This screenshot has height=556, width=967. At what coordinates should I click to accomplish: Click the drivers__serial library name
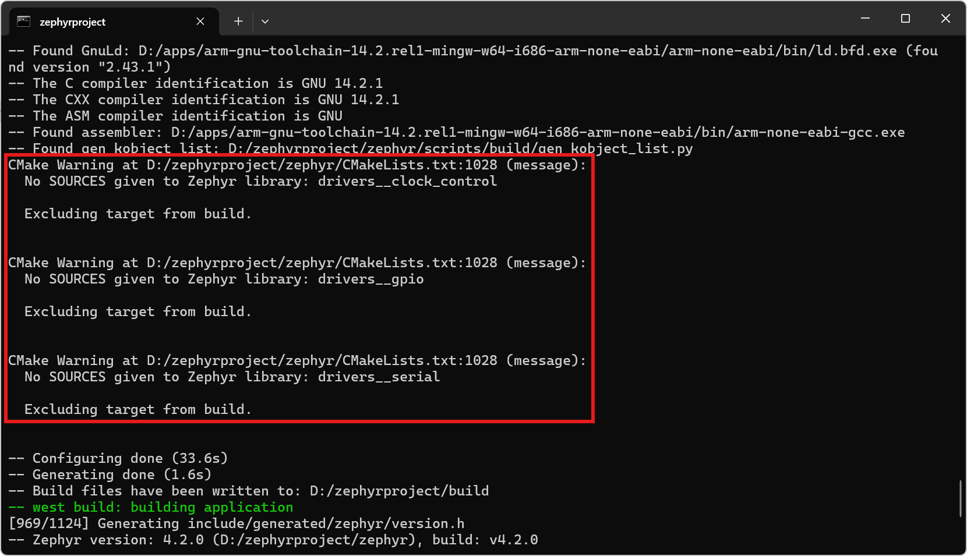click(x=379, y=377)
